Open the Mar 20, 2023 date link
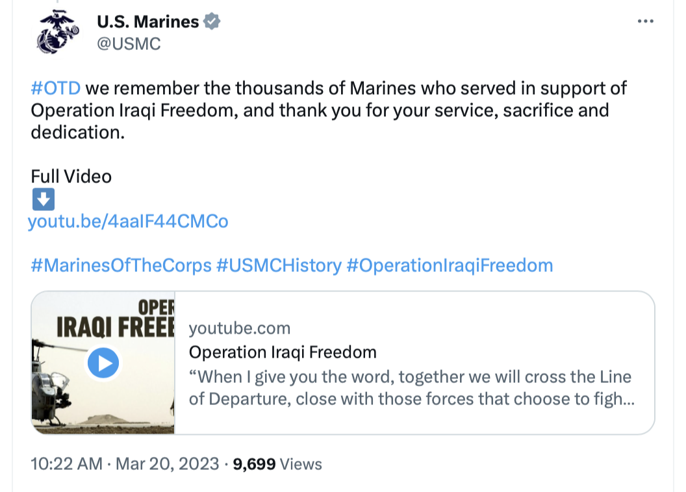The height and width of the screenshot is (492, 686). coord(167,463)
